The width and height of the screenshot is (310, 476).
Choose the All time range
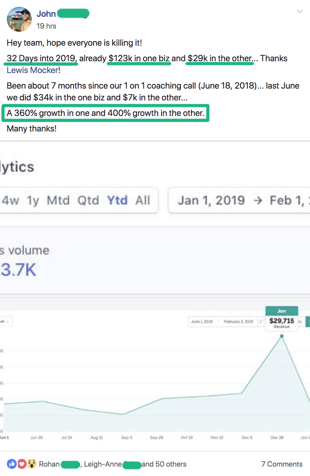pos(143,201)
